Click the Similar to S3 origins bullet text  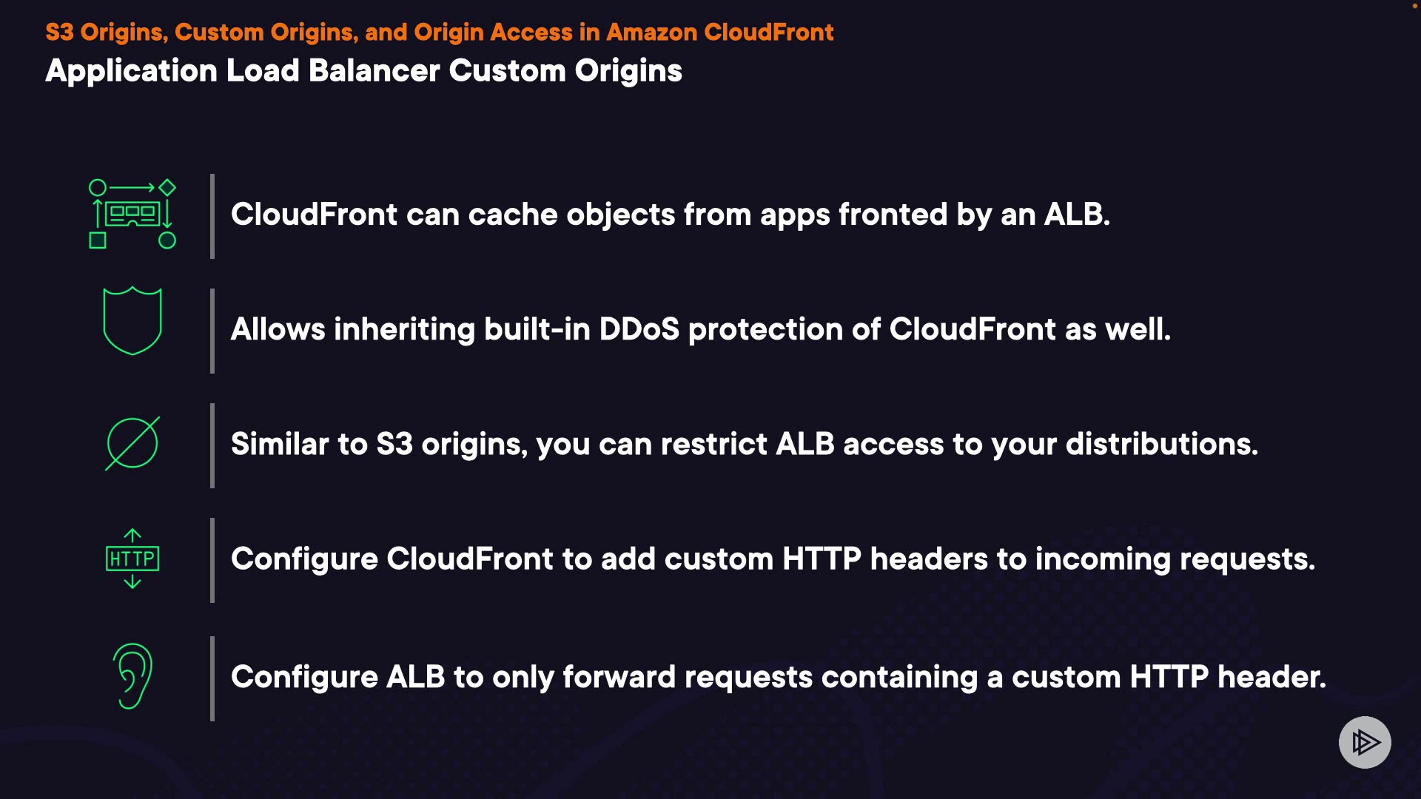click(744, 444)
